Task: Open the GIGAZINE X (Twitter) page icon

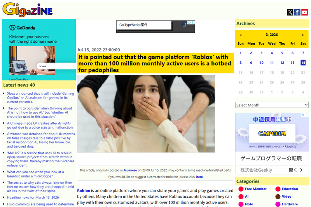Action: (290, 12)
